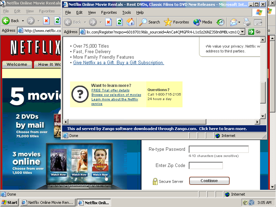
Task: Open the 'FREE Trial offer details' link
Action: pyautogui.click(x=110, y=90)
